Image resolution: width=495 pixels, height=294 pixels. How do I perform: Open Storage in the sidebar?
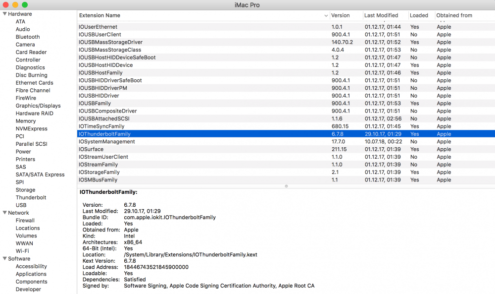26,190
